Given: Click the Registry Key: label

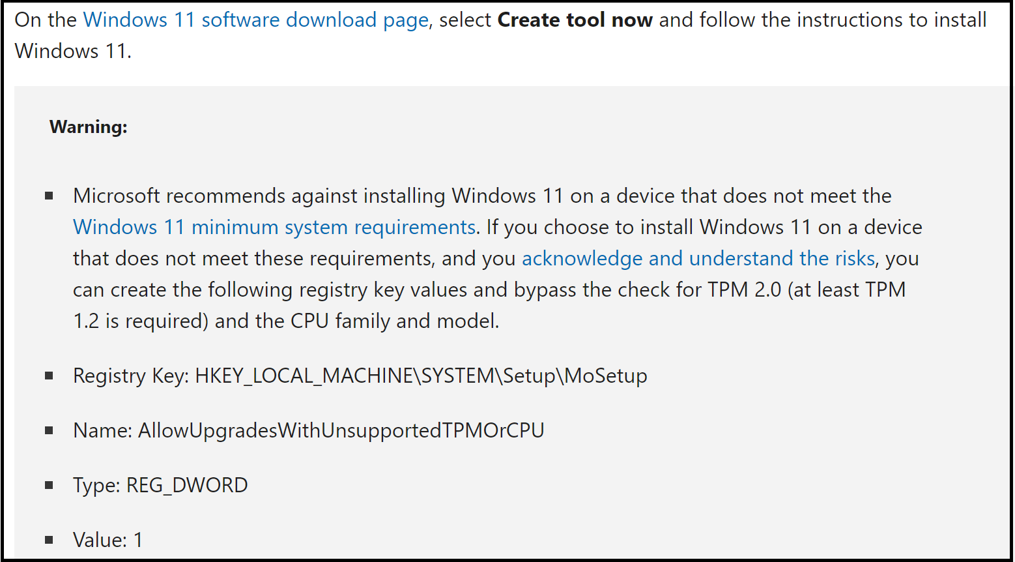Looking at the screenshot, I should 131,376.
